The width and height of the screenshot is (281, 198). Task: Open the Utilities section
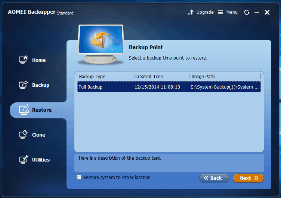coord(34,160)
